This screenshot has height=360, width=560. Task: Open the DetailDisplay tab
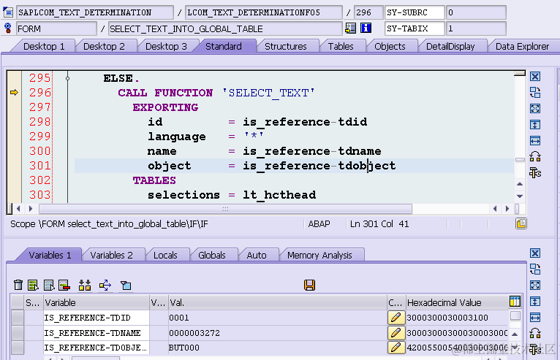pos(450,47)
